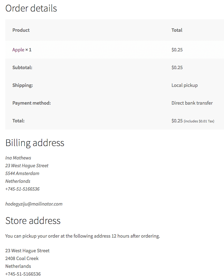
Task: Select the pickup instructions sentence
Action: 82,236
